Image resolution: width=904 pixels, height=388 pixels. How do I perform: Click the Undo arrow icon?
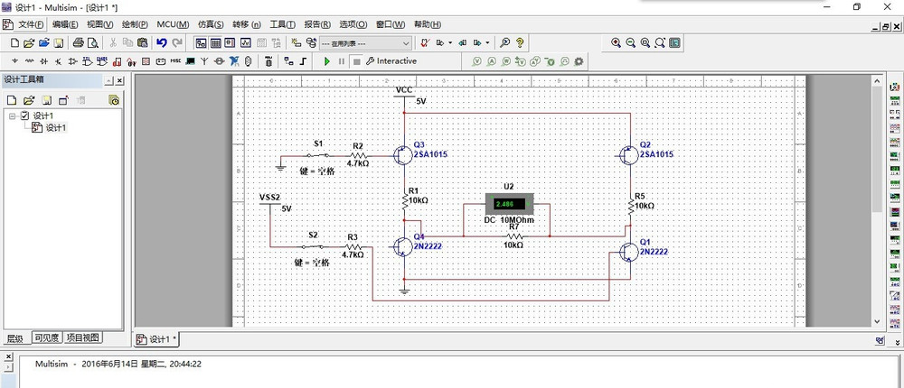161,42
